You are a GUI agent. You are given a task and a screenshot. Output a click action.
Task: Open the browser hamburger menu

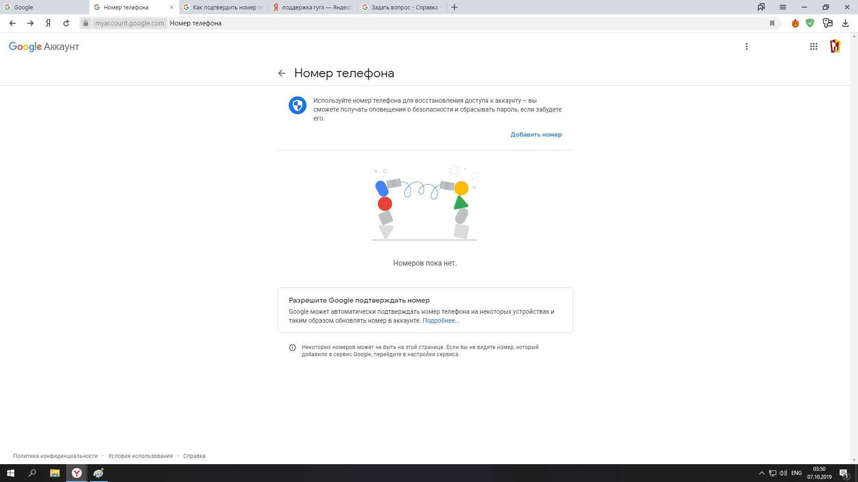coord(783,7)
